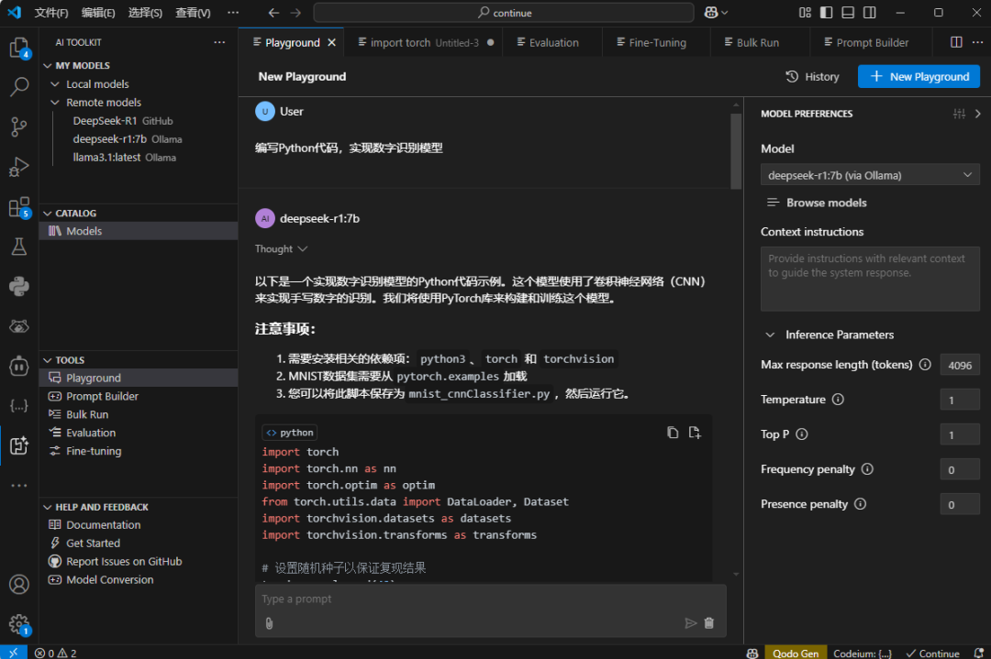Open the Extensions view
The width and height of the screenshot is (991, 659).
(19, 207)
